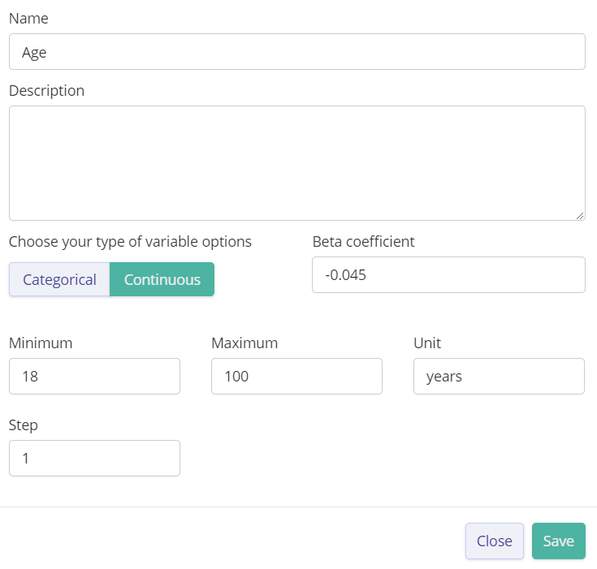Focus the empty Description text area
The width and height of the screenshot is (597, 569).
pyautogui.click(x=296, y=162)
